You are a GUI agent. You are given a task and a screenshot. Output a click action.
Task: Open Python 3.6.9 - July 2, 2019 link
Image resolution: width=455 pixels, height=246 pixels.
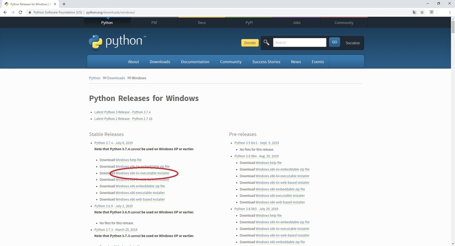click(x=113, y=206)
